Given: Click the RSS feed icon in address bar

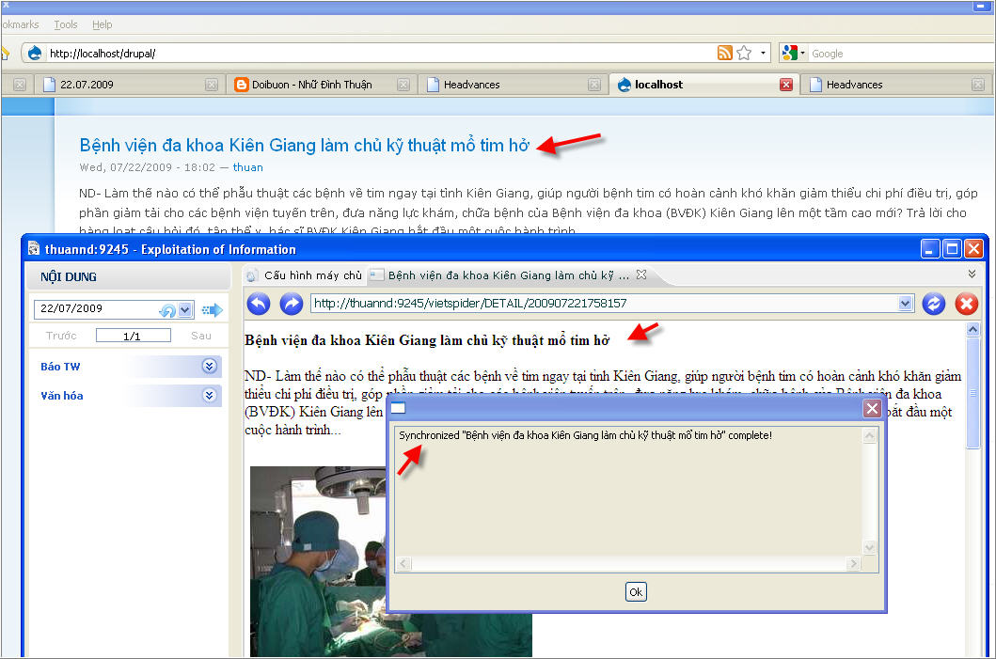Looking at the screenshot, I should click(x=724, y=53).
